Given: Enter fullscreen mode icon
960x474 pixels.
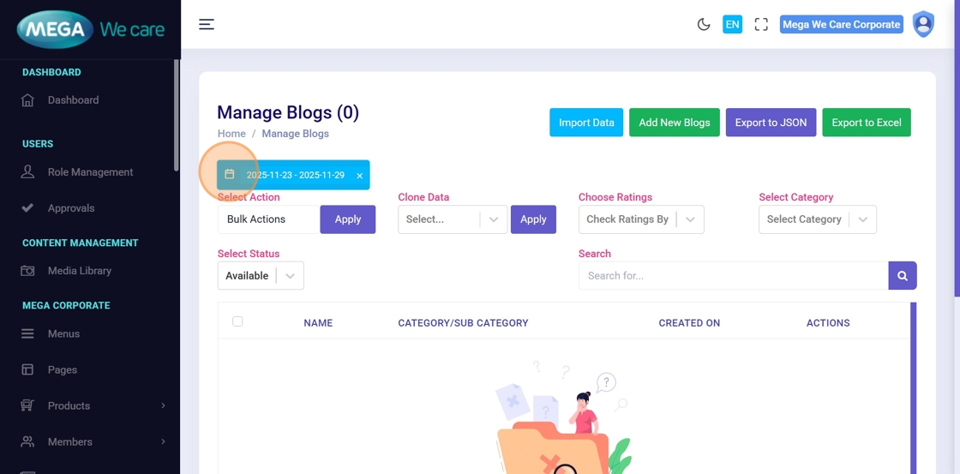Looking at the screenshot, I should [x=761, y=24].
